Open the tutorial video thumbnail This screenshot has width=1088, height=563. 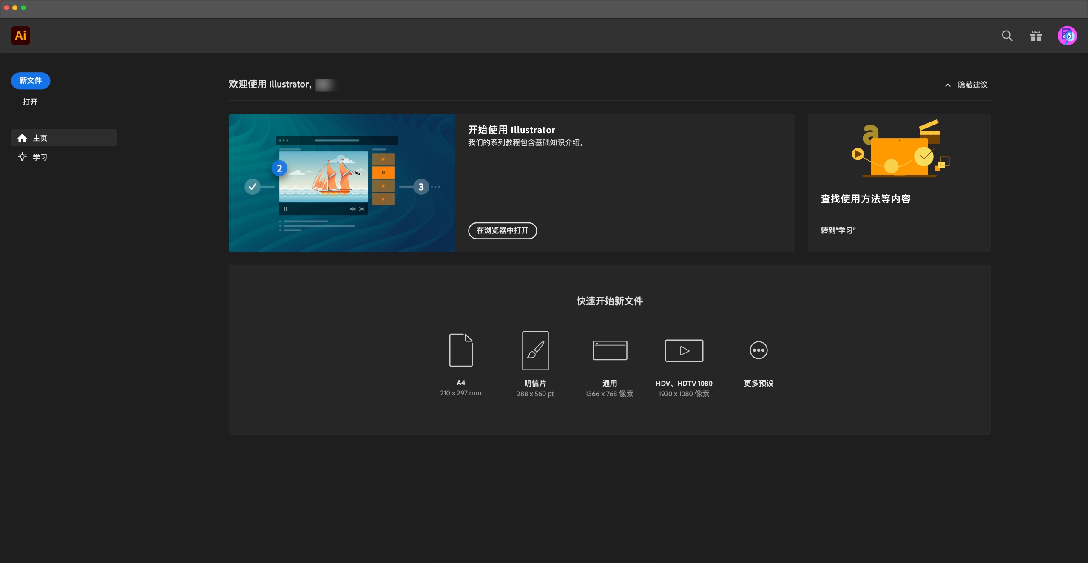(342, 183)
